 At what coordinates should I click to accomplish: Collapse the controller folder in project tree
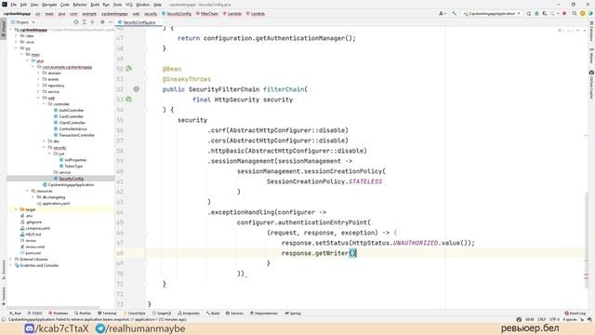point(44,104)
